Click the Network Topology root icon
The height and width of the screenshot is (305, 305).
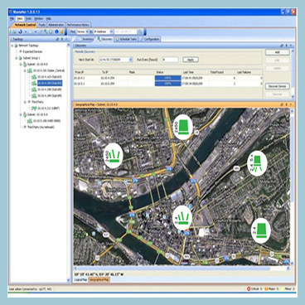coord(17,46)
